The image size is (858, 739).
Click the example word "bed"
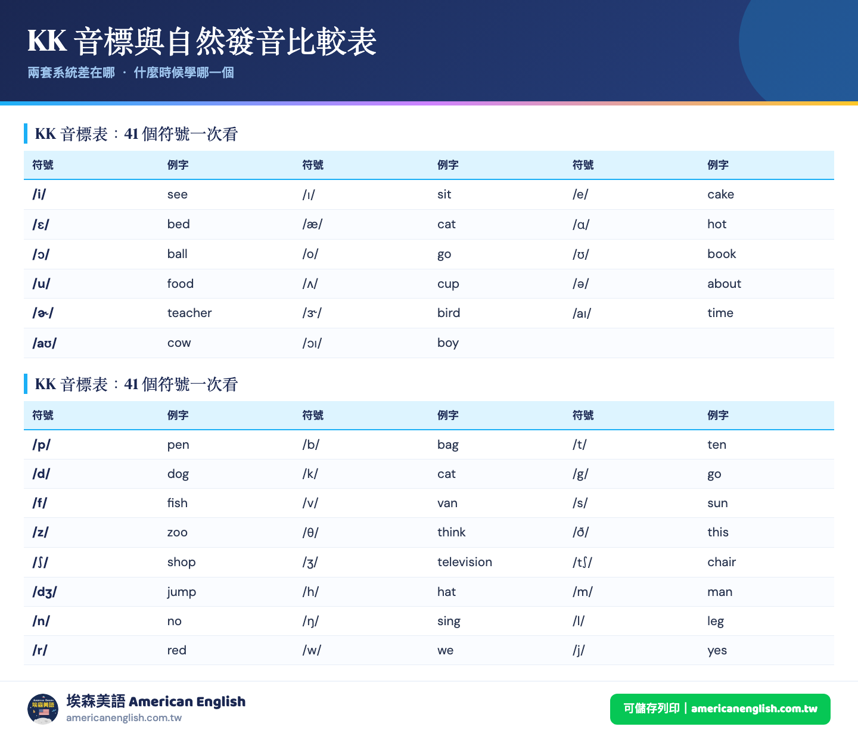point(179,224)
